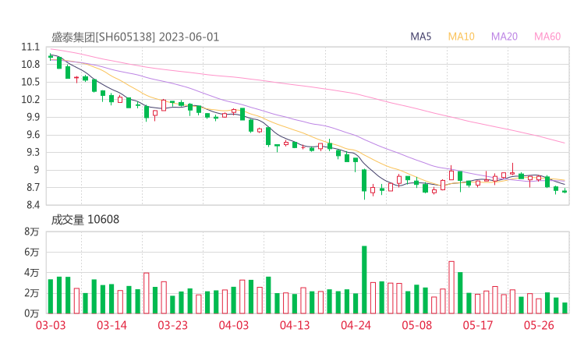Click the last green volume bar on the right
Image resolution: width=577 pixels, height=343 pixels.
565,308
